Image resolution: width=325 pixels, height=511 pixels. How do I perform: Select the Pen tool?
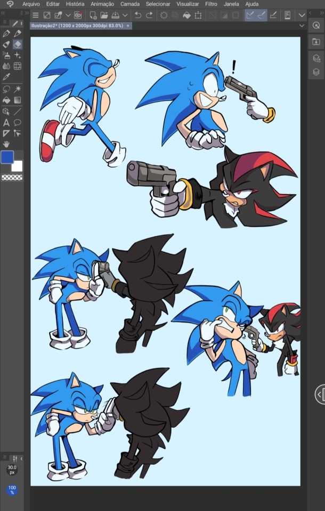[x=6, y=33]
